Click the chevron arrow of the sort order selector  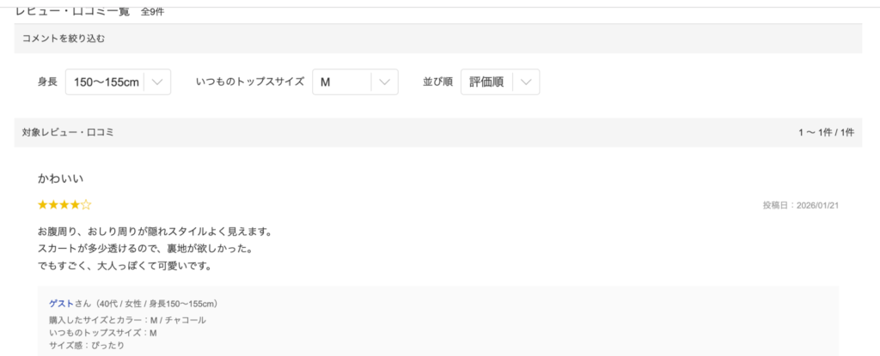(526, 82)
